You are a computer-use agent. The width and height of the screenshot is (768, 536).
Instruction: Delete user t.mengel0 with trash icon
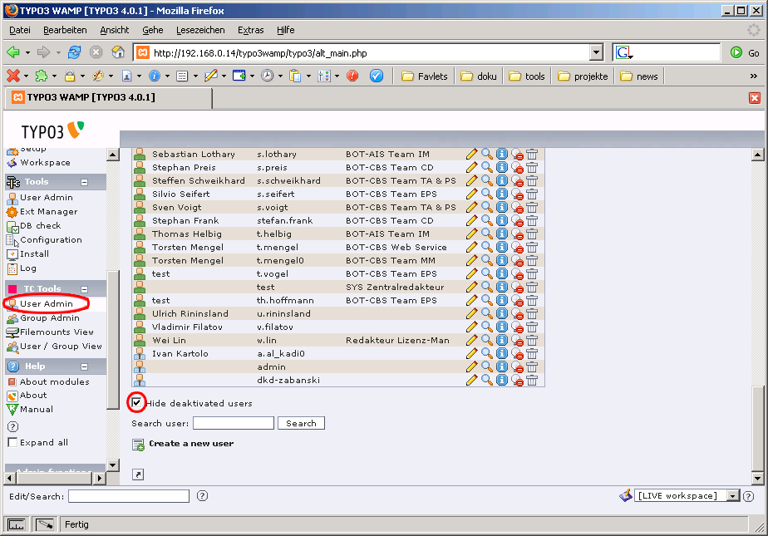coord(532,260)
